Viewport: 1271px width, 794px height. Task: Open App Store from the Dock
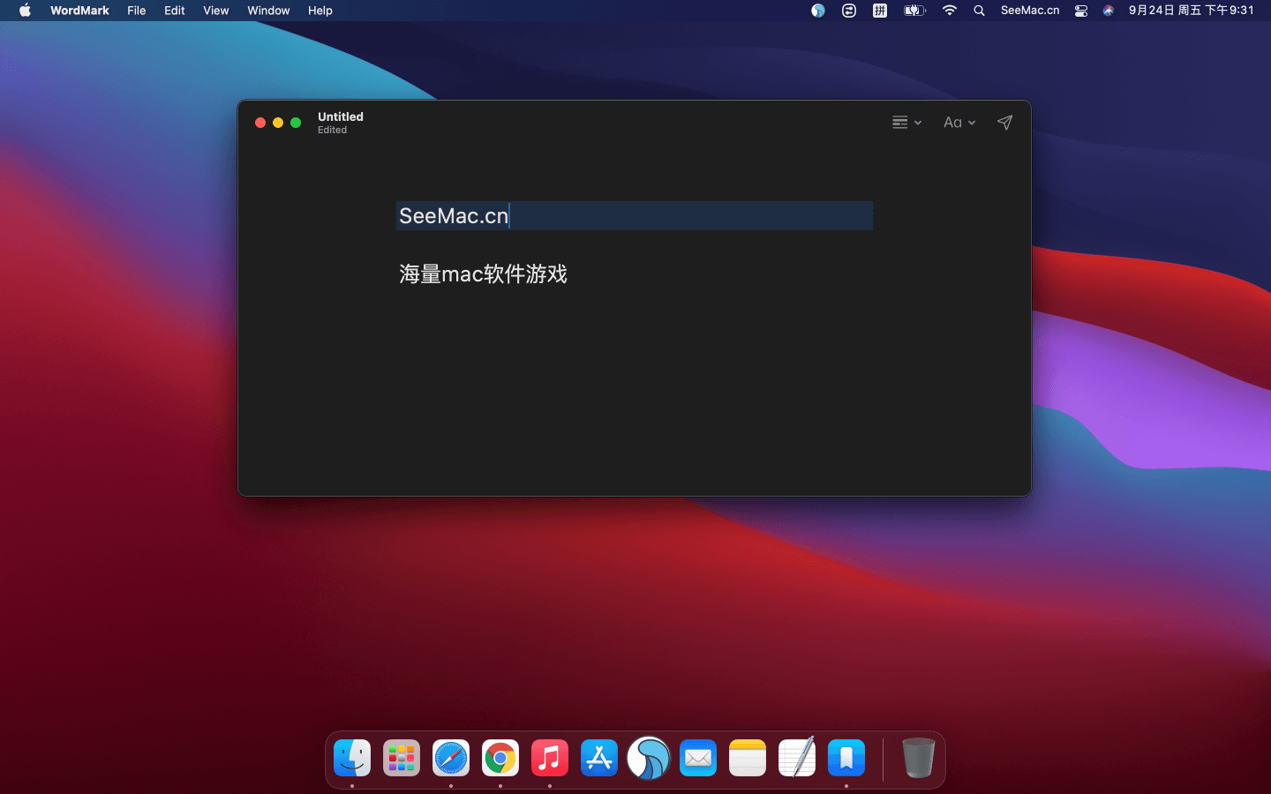(x=599, y=758)
